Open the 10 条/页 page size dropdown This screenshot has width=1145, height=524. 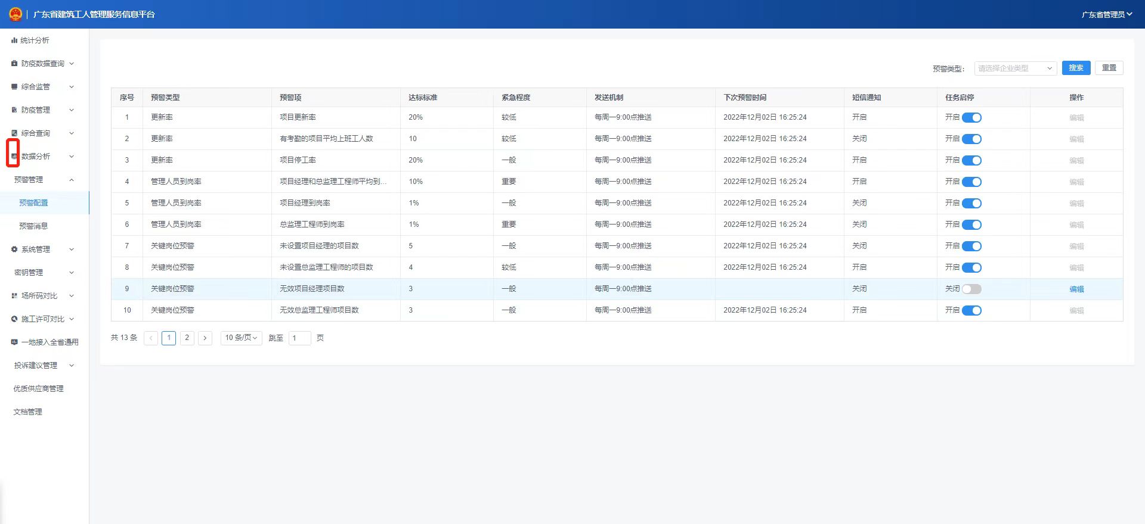coord(241,338)
